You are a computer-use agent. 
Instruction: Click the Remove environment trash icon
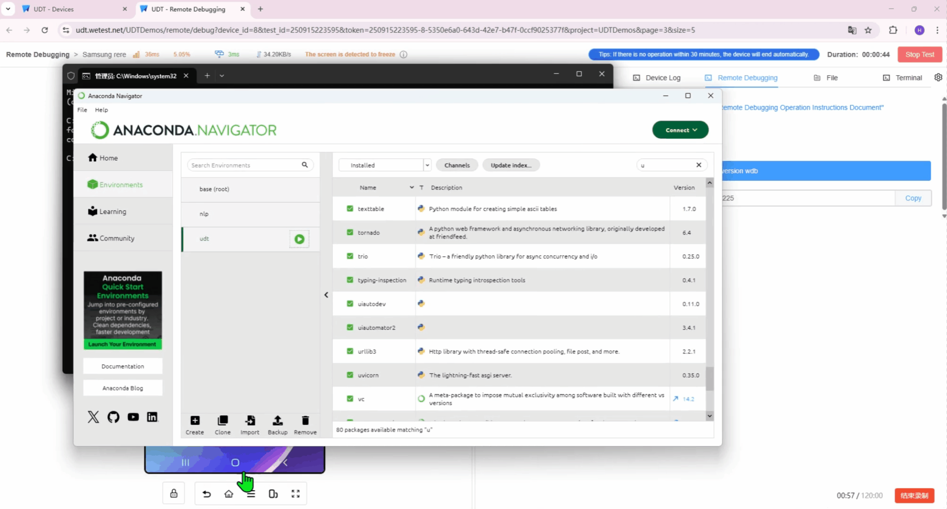tap(305, 421)
